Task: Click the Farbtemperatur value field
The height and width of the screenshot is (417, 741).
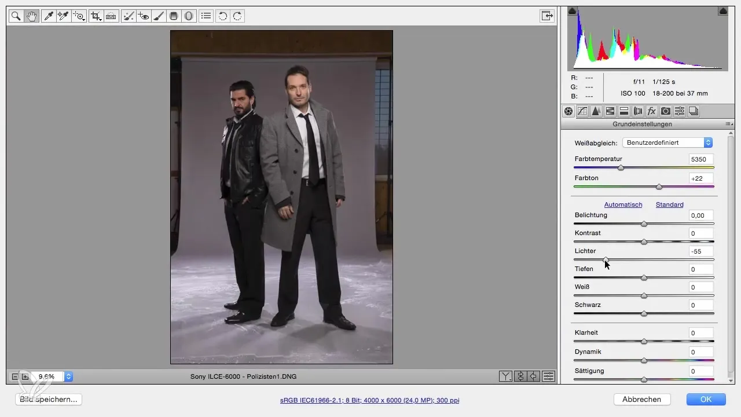Action: click(x=701, y=159)
